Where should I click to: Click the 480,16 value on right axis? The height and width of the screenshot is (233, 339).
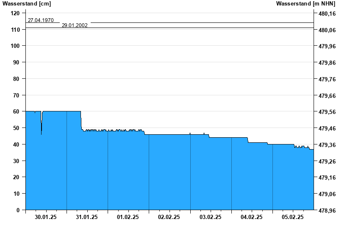pos(326,14)
